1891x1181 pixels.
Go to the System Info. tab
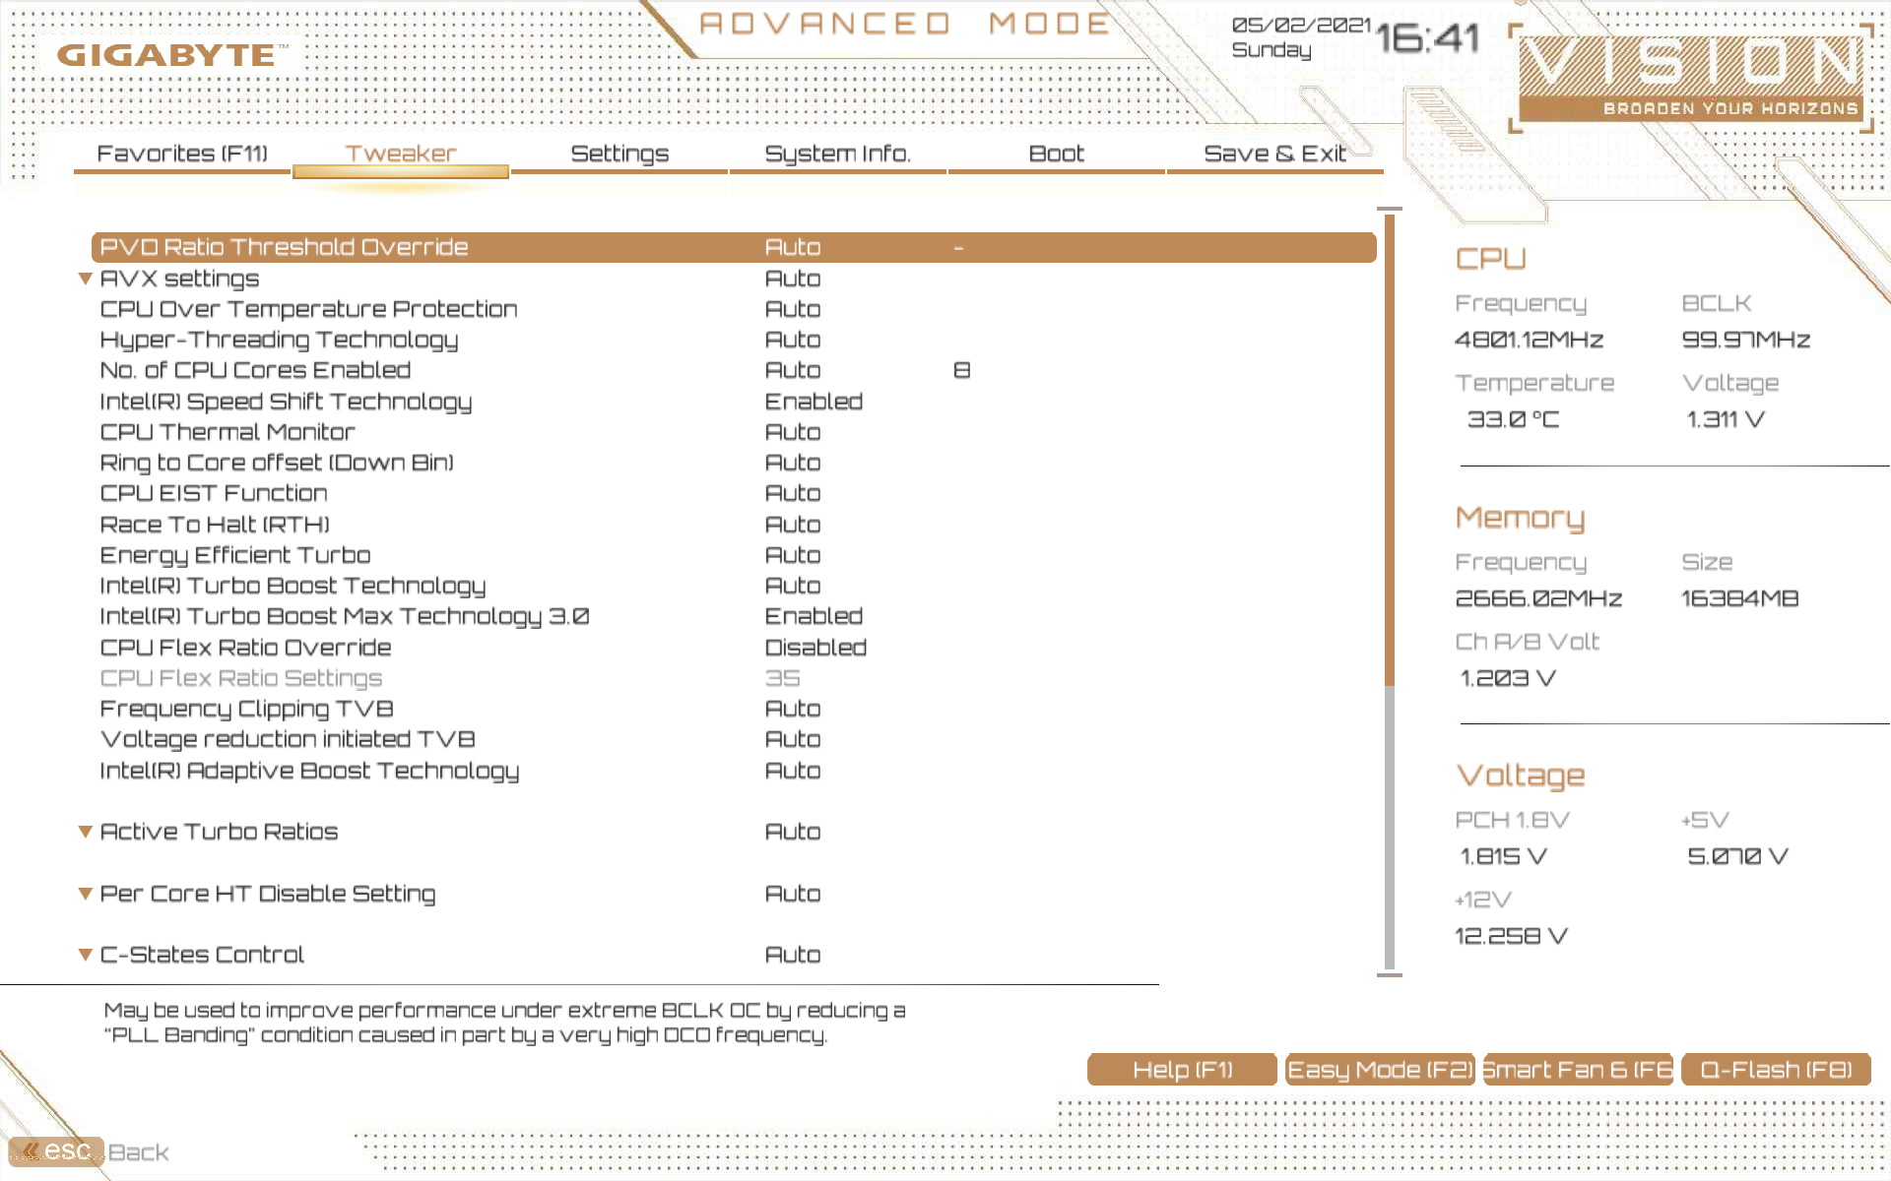pos(837,154)
